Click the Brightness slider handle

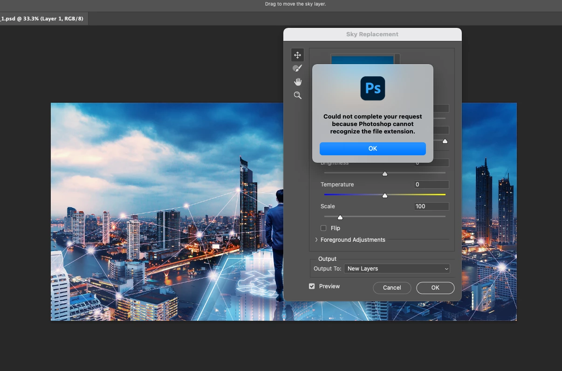(385, 173)
